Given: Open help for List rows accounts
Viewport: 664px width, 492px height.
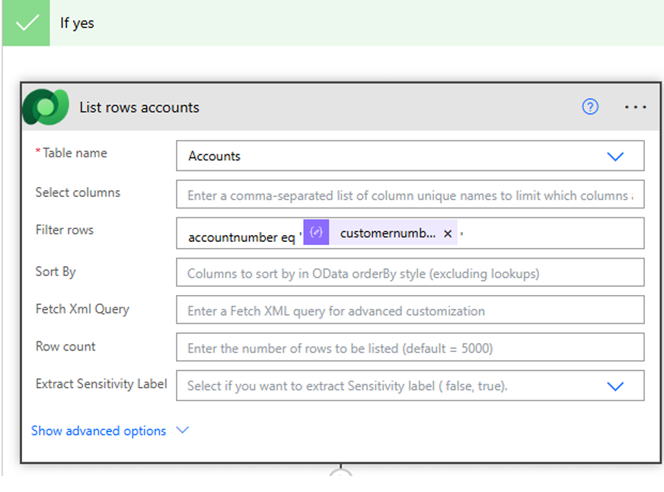Looking at the screenshot, I should [x=590, y=107].
